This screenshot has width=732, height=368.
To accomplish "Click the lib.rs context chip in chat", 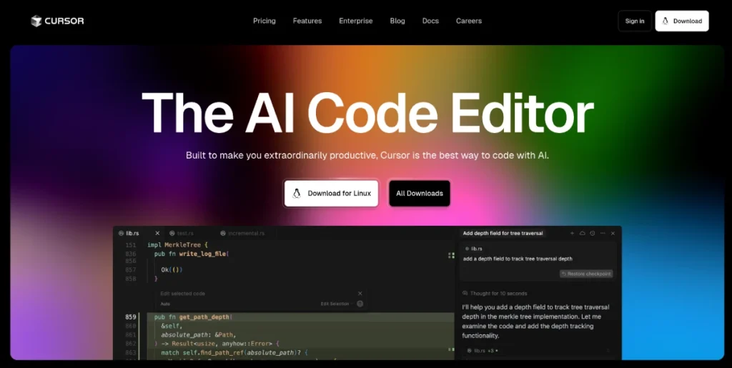I will click(x=474, y=249).
